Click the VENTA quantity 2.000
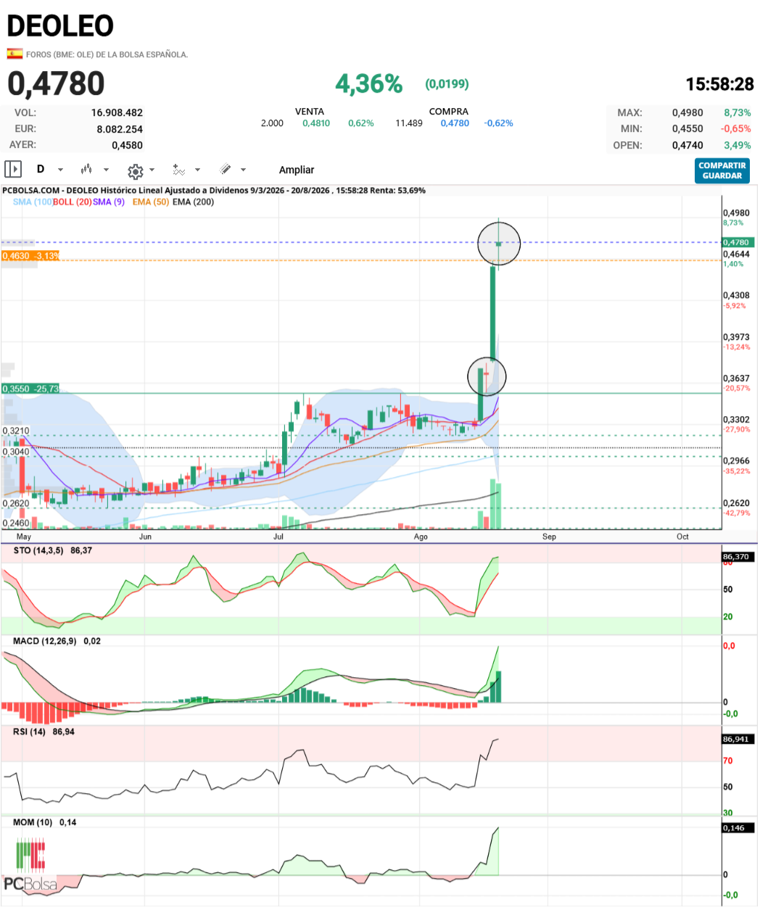Image resolution: width=760 pixels, height=907 pixels. [272, 123]
